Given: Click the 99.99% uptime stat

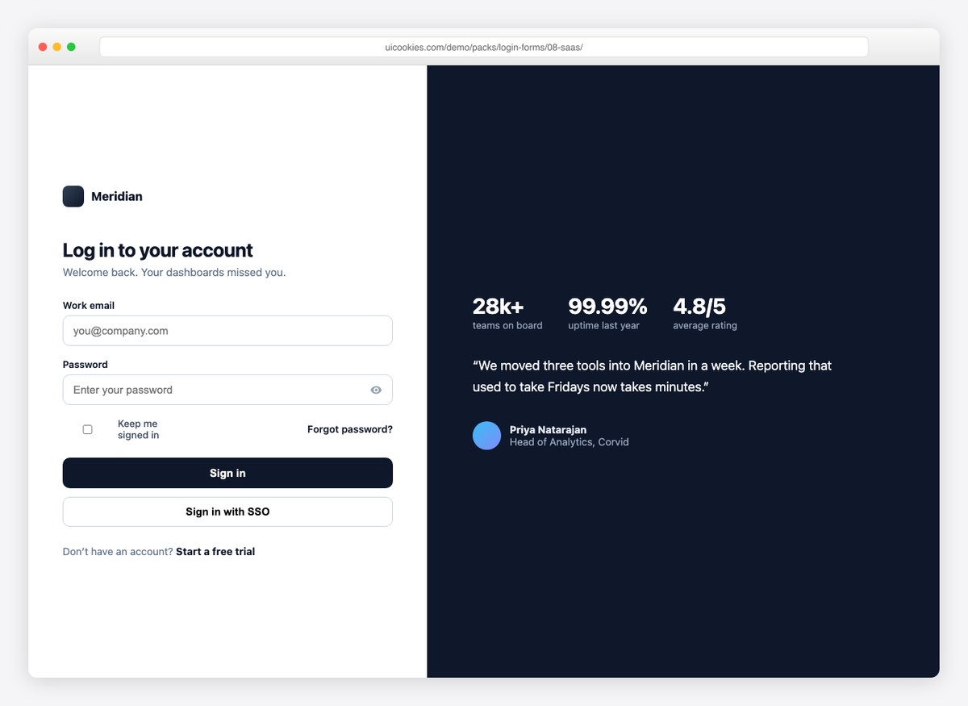Looking at the screenshot, I should (x=607, y=313).
